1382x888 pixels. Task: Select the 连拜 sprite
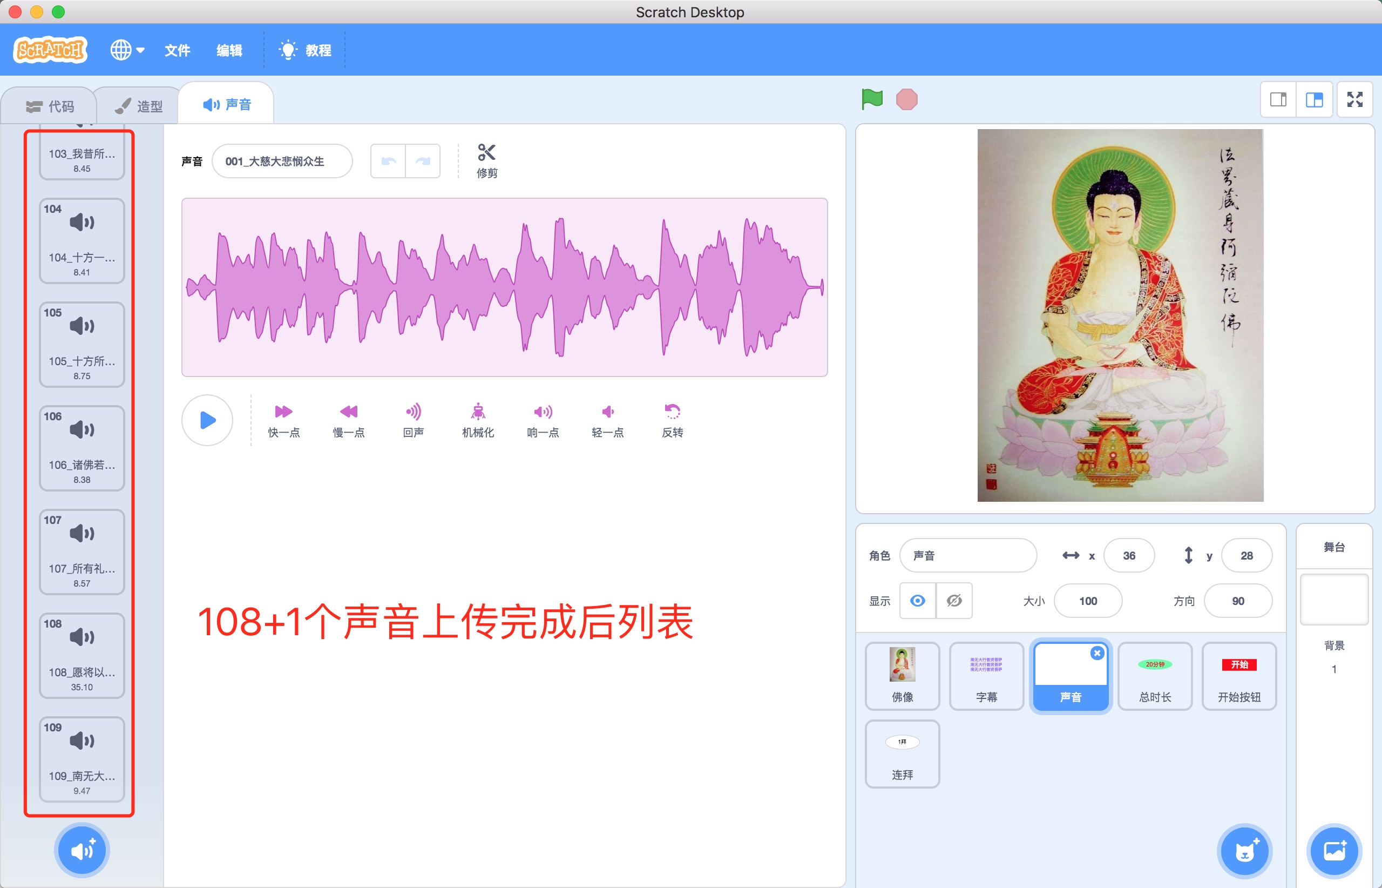(902, 754)
